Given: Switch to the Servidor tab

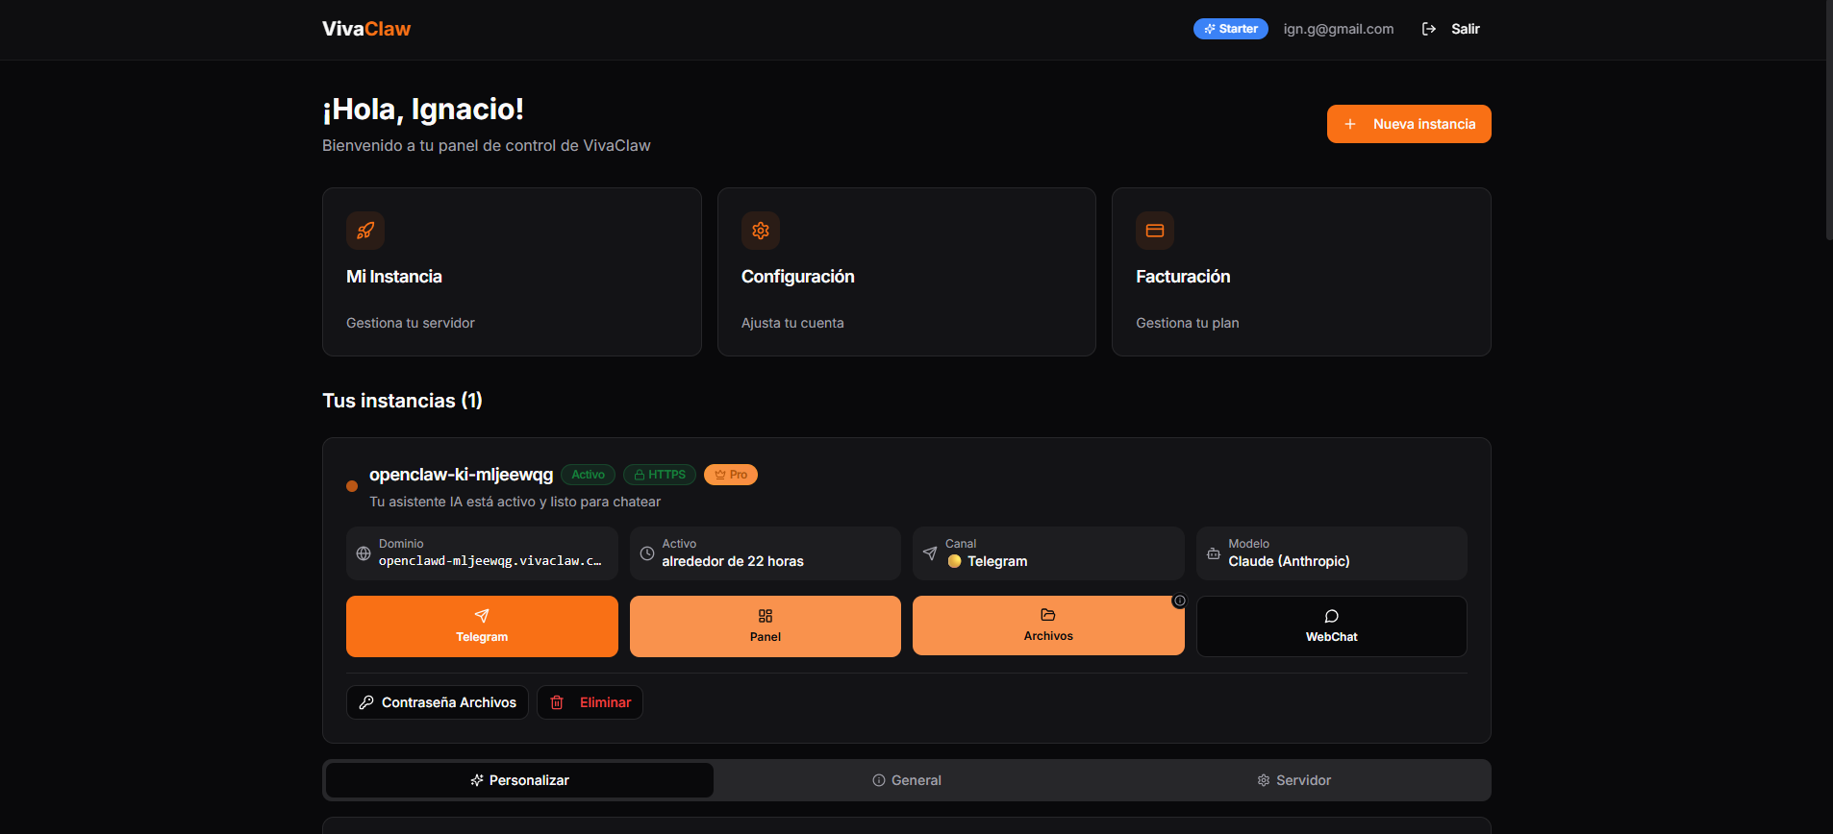Looking at the screenshot, I should point(1294,780).
